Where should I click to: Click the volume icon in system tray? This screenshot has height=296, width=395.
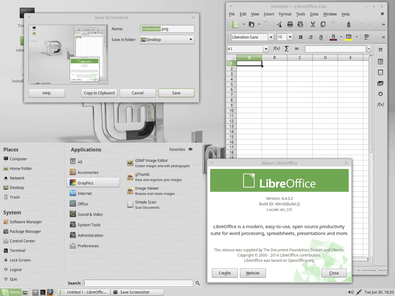pos(351,292)
